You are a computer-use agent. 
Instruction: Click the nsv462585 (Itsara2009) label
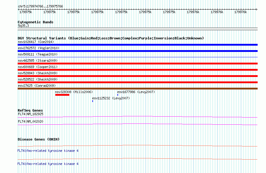(x=38, y=61)
